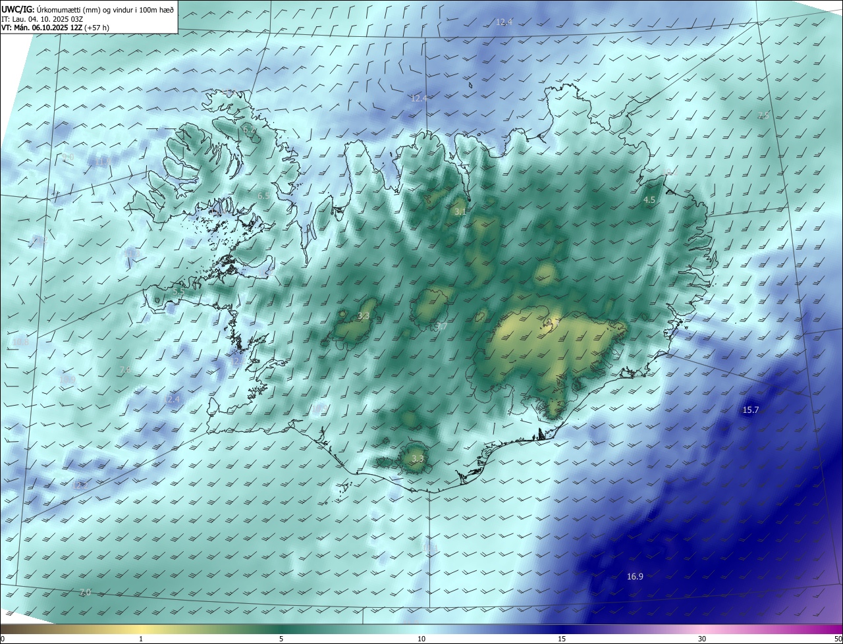843x644 pixels.
Task: Click the color scale tick labeled 30
Action: [702, 639]
